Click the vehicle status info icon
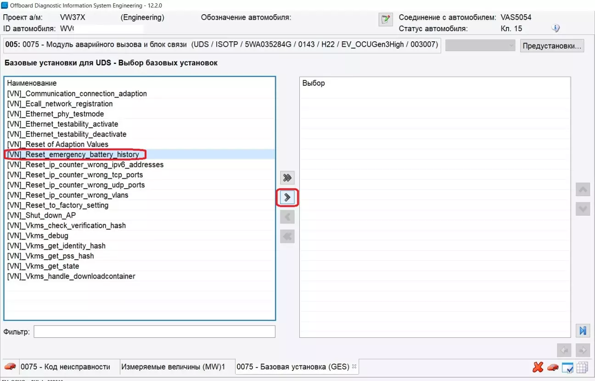This screenshot has height=381, width=595. (x=556, y=28)
